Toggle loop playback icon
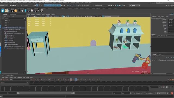 pos(168,93)
